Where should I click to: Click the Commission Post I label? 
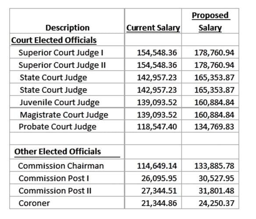pos(54,178)
